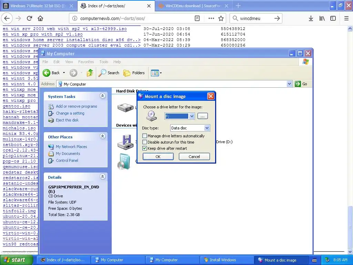This screenshot has width=353, height=265.
Task: Switch to Index of /~dartz/iso taskbar item
Action: click(x=64, y=260)
